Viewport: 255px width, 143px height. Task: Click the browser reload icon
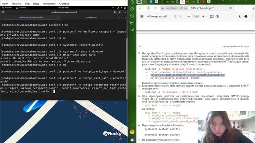click(156, 8)
